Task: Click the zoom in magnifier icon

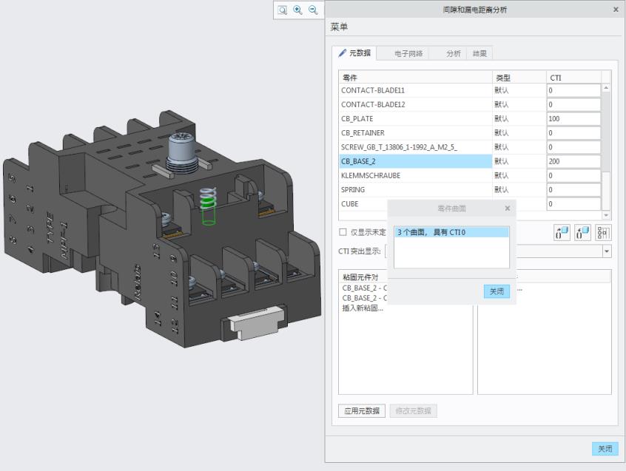Action: tap(297, 10)
